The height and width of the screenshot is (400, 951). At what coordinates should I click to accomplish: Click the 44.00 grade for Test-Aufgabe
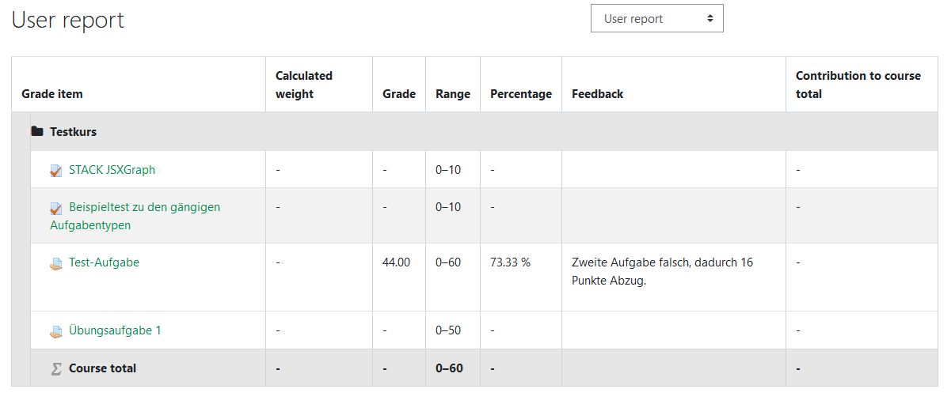coord(396,262)
